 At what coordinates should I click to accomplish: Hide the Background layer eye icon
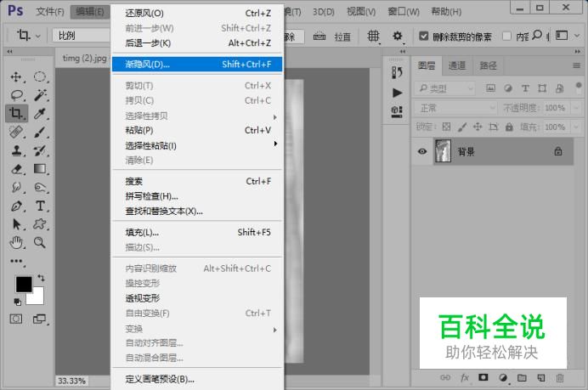coord(422,151)
